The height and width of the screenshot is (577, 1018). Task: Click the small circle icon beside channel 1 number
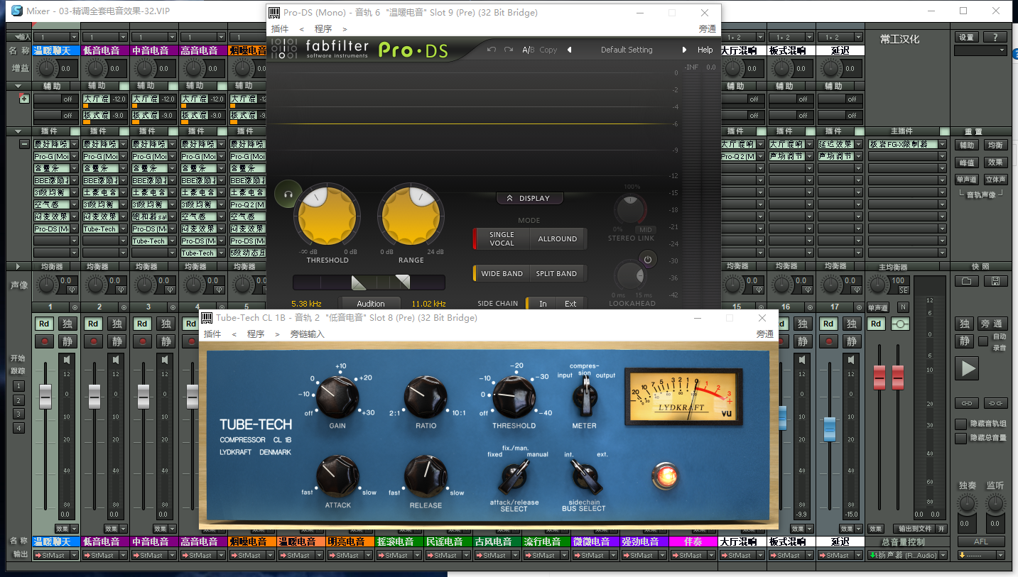[x=75, y=307]
